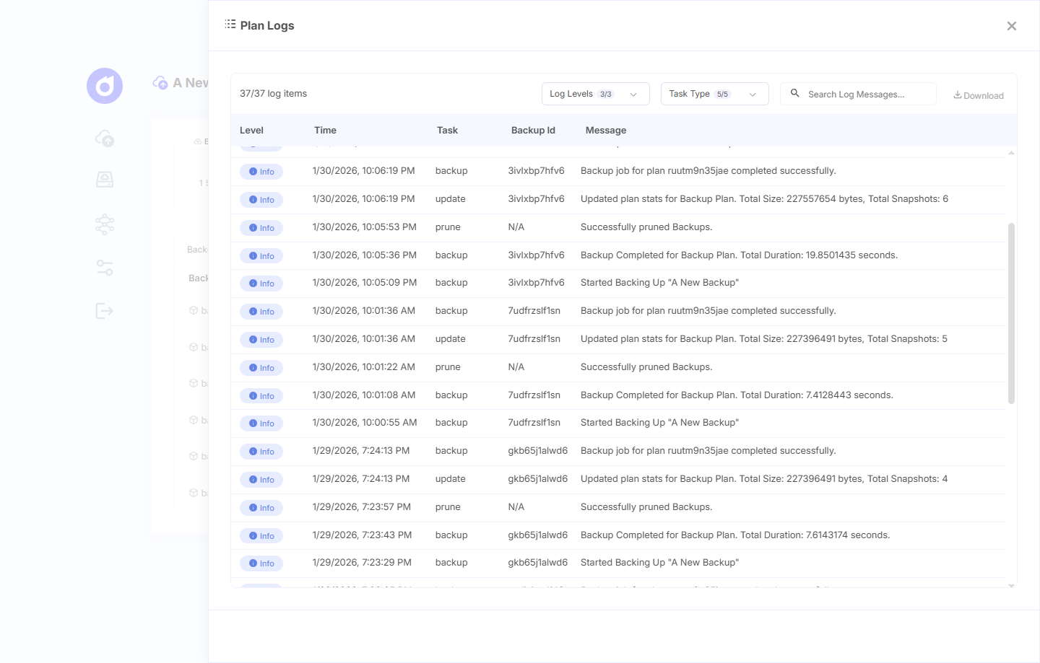The image size is (1040, 663).
Task: Click the message showing Total Snapshots: 5
Action: pyautogui.click(x=764, y=339)
